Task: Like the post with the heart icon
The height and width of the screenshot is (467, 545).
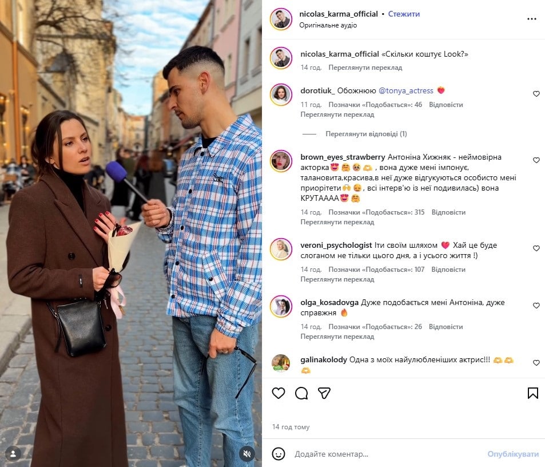Action: tap(278, 393)
